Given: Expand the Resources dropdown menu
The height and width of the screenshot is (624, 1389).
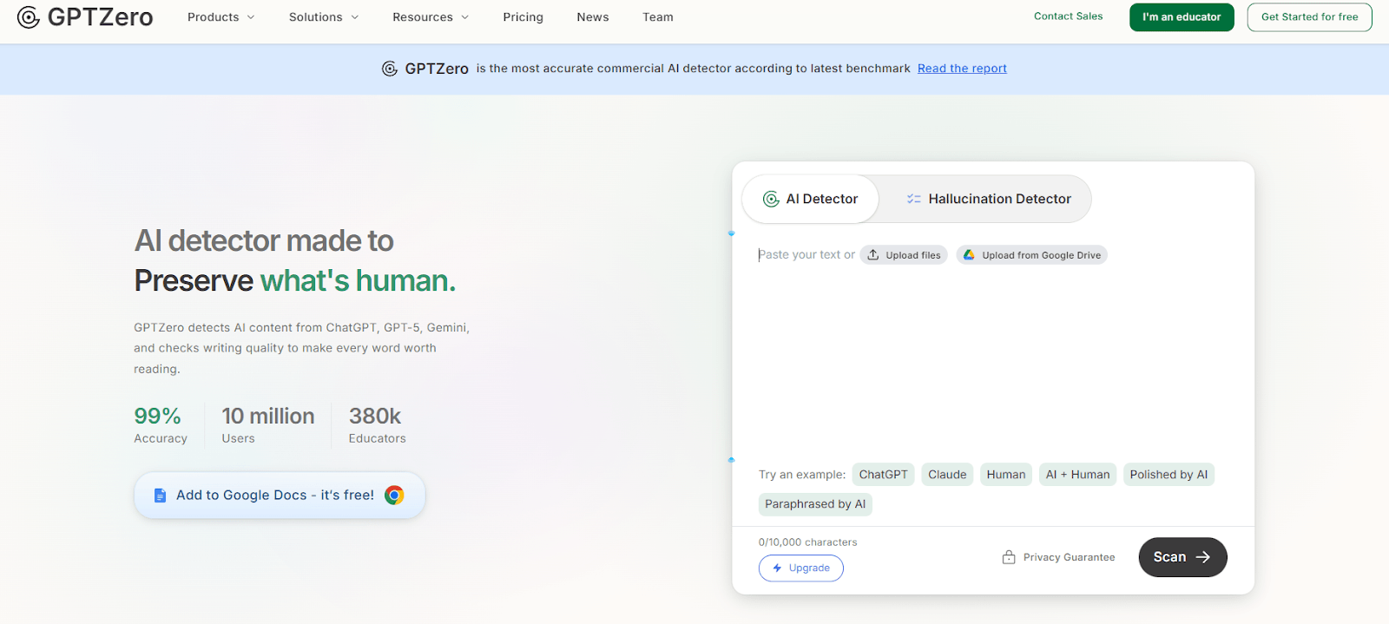Looking at the screenshot, I should tap(431, 17).
